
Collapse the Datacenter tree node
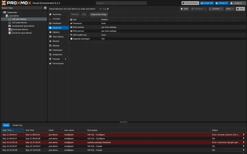coord(2,12)
